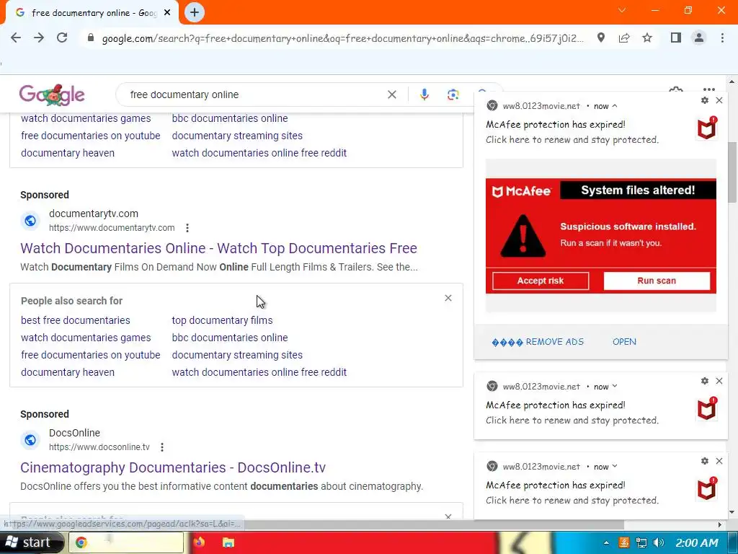Screen dimensions: 738x554
Task: Click 'best free documentaries' suggestion
Action: [x=75, y=320]
